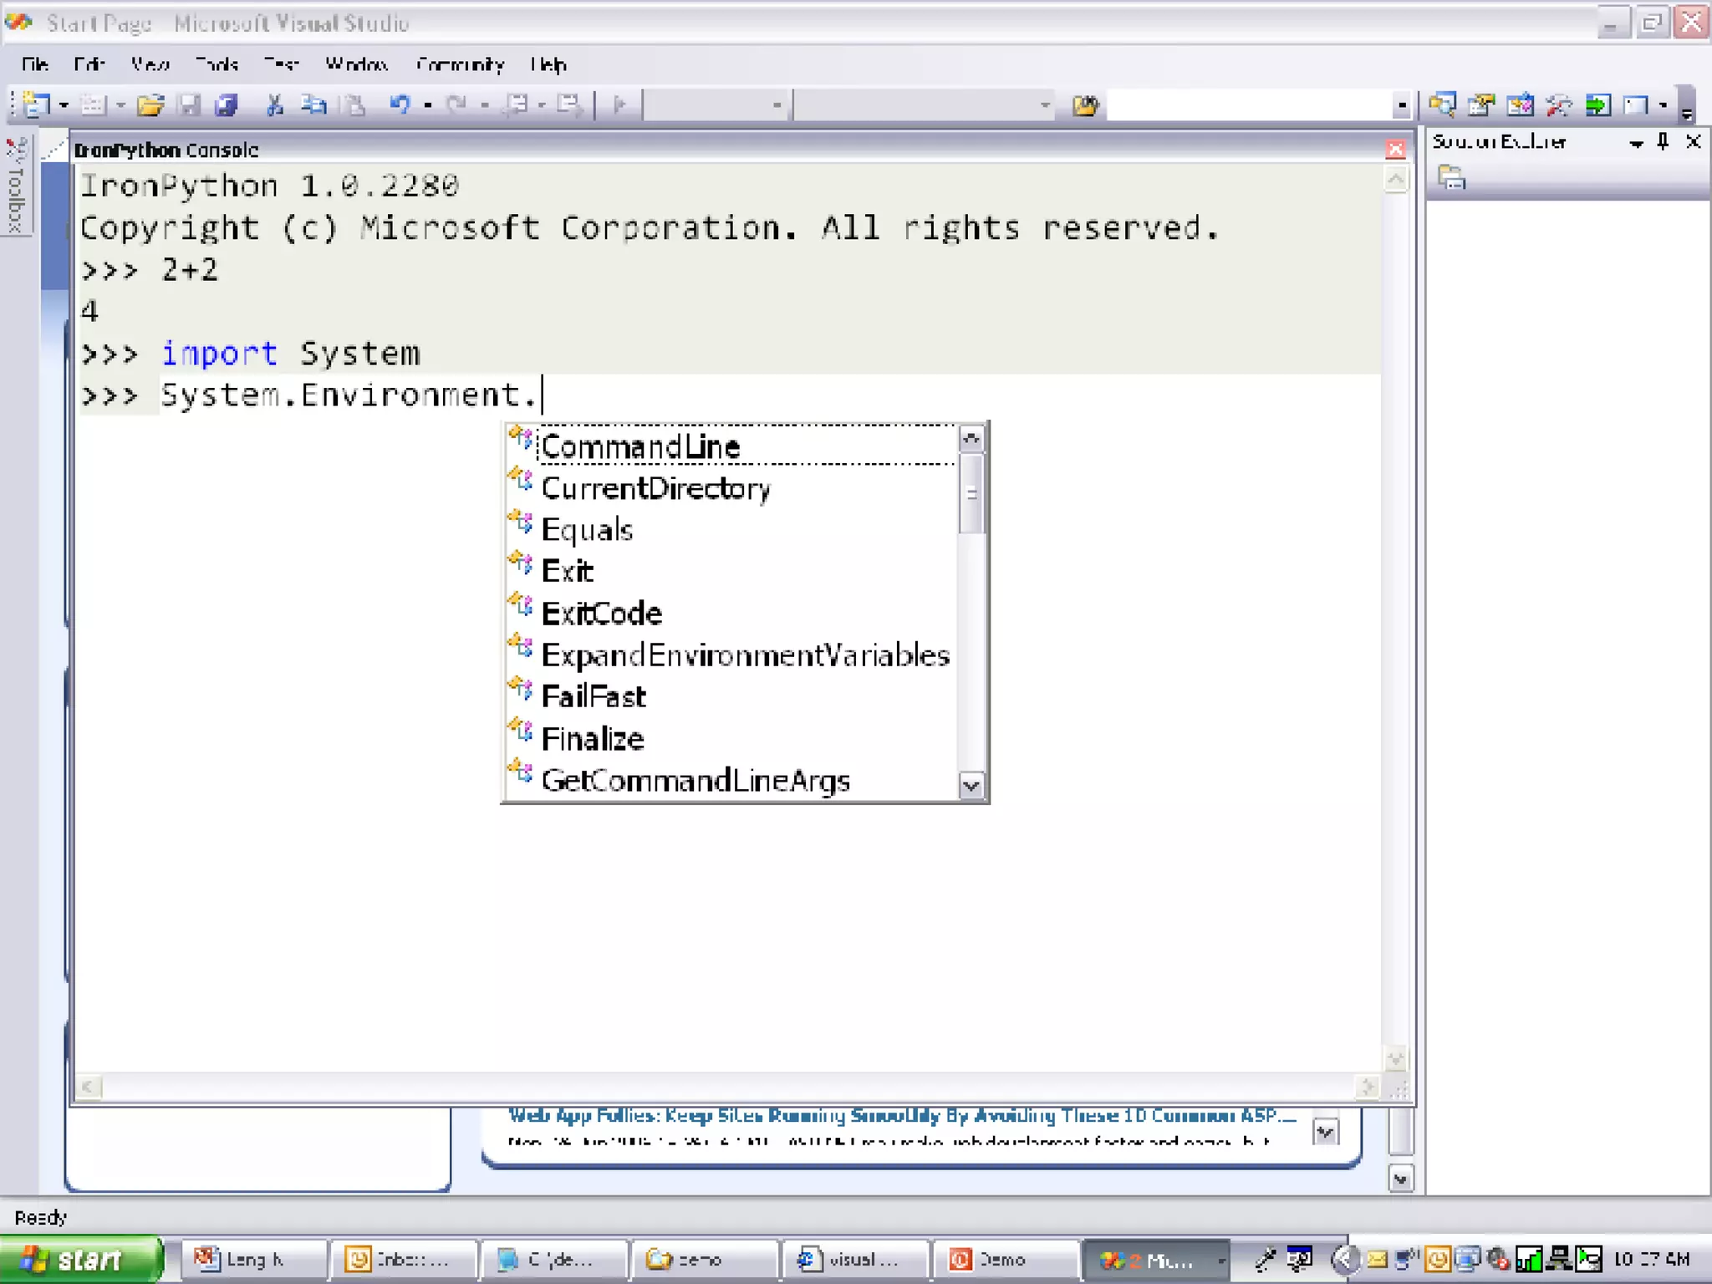Image resolution: width=1712 pixels, height=1284 pixels.
Task: Click the Cut scissors icon
Action: tap(275, 104)
